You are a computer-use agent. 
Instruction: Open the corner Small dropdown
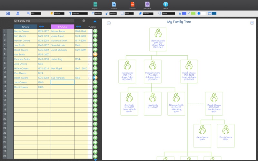pyautogui.click(x=129, y=14)
